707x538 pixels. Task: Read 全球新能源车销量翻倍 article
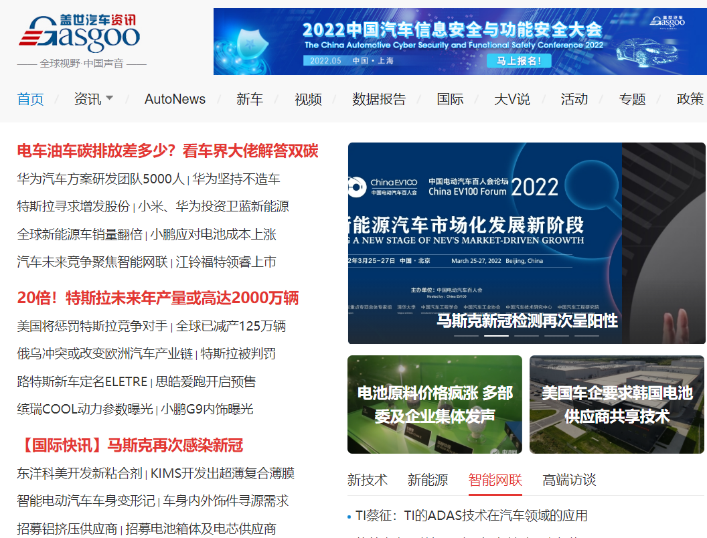[80, 234]
